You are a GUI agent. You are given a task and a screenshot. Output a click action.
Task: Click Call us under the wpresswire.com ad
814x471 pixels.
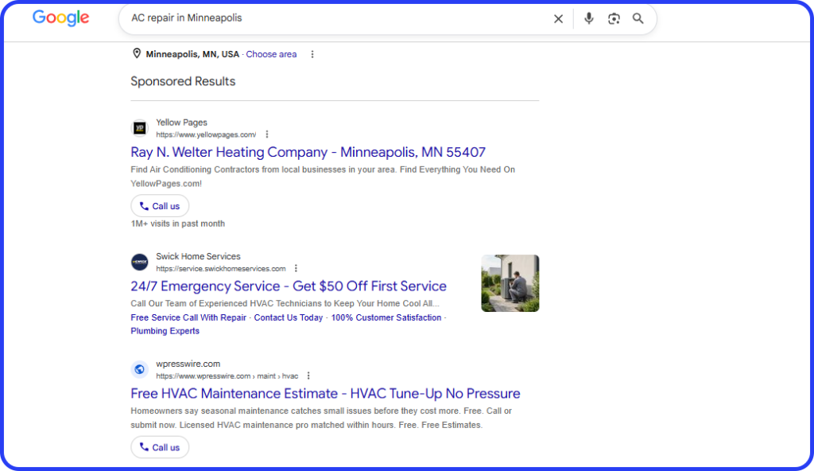point(160,447)
